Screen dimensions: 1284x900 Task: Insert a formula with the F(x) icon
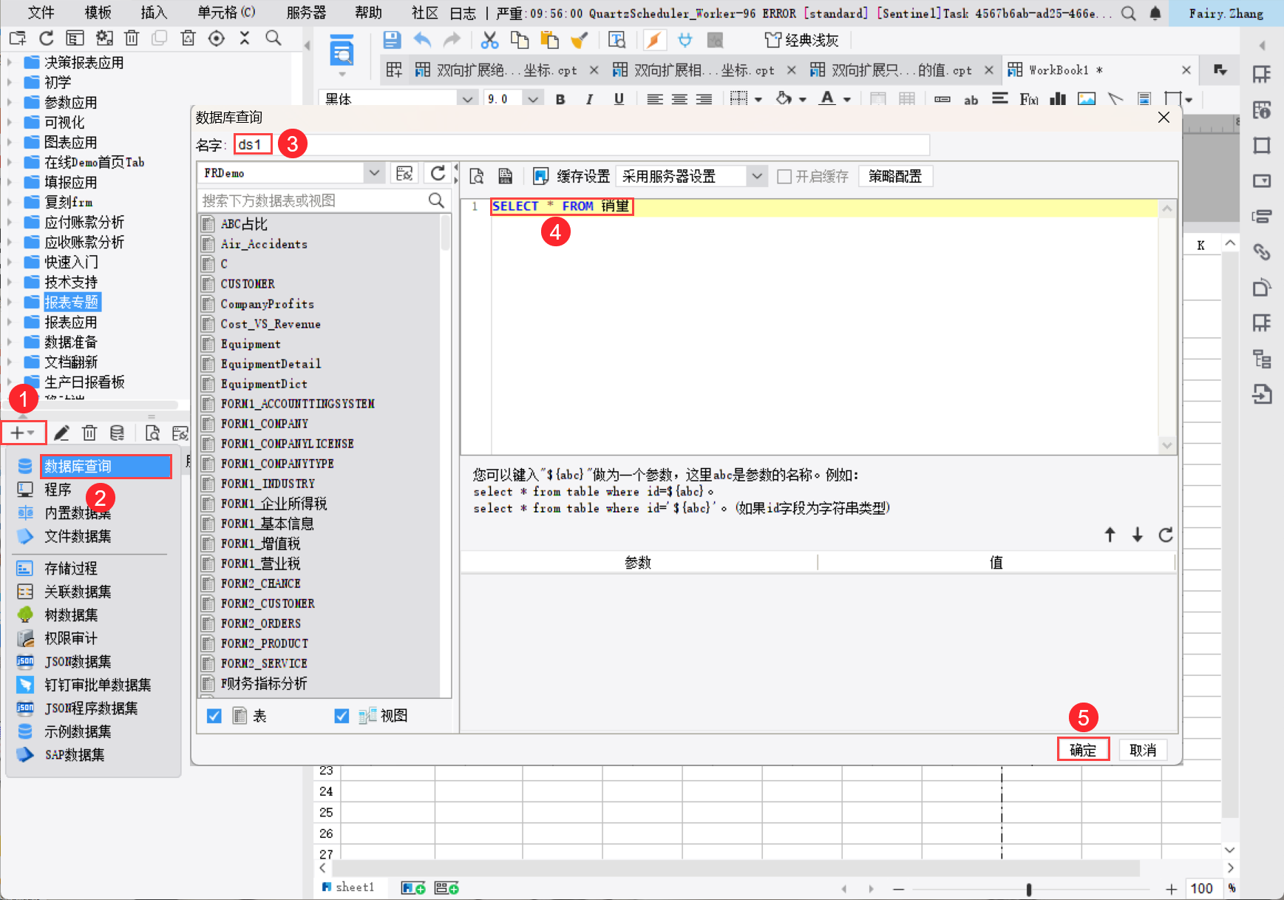(1029, 99)
